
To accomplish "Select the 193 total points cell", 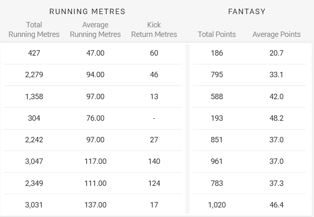I will tap(217, 118).
